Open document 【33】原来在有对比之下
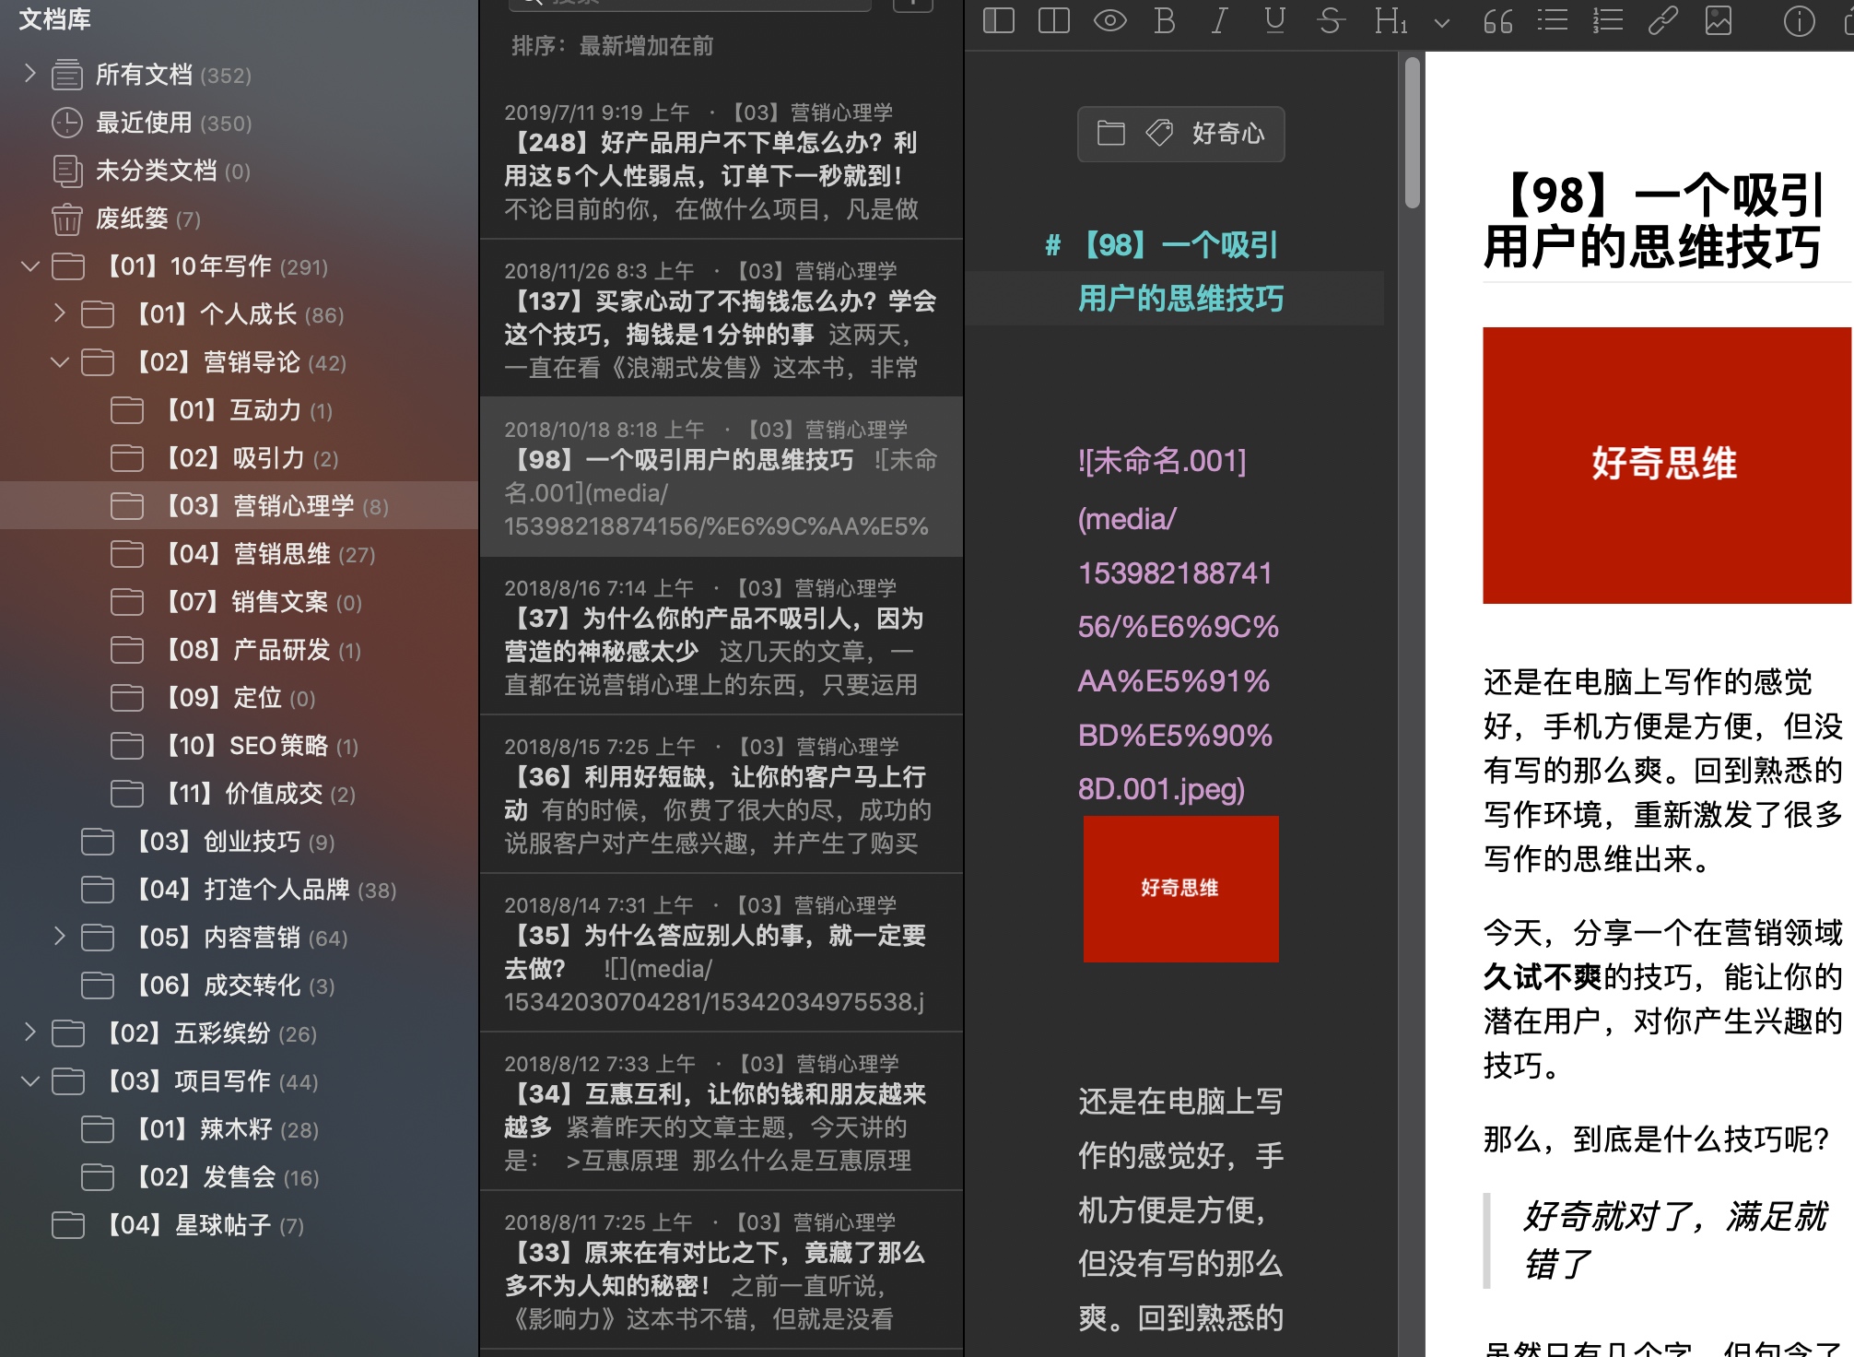1854x1357 pixels. [722, 1270]
